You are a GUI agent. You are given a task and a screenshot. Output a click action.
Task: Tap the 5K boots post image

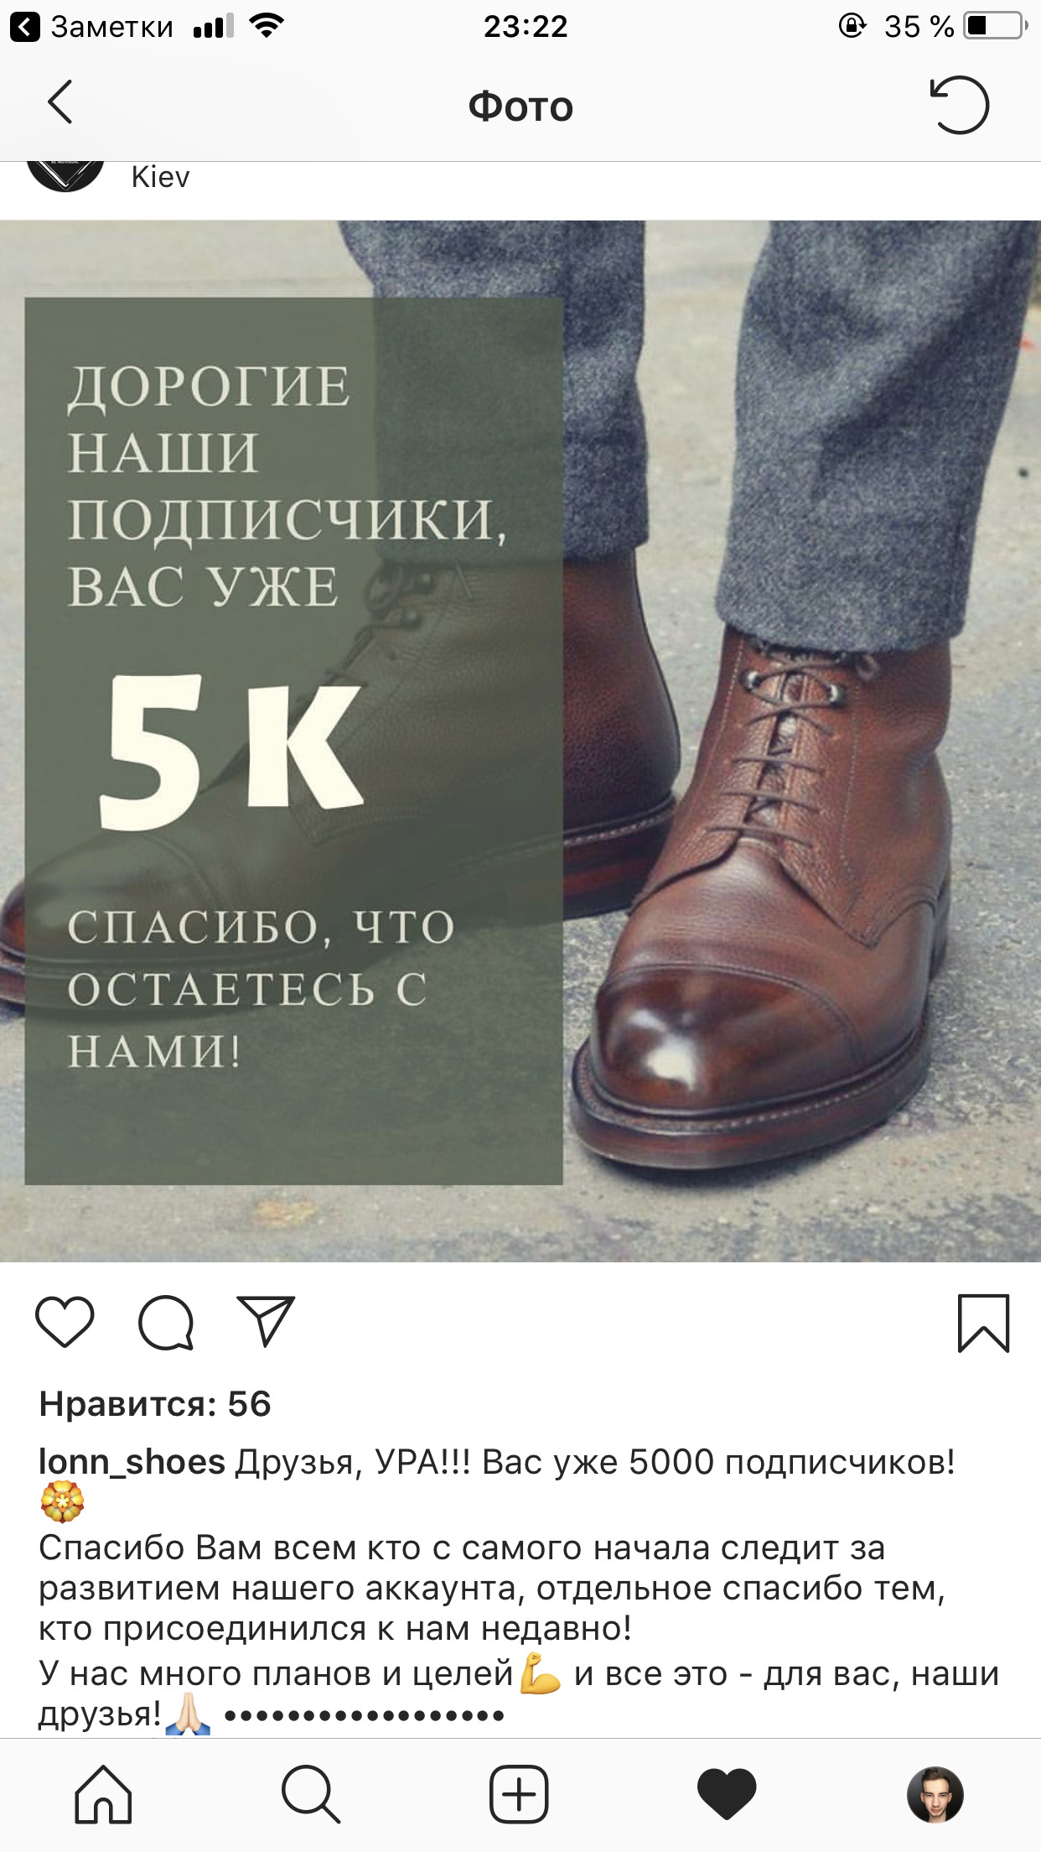[x=520, y=741]
